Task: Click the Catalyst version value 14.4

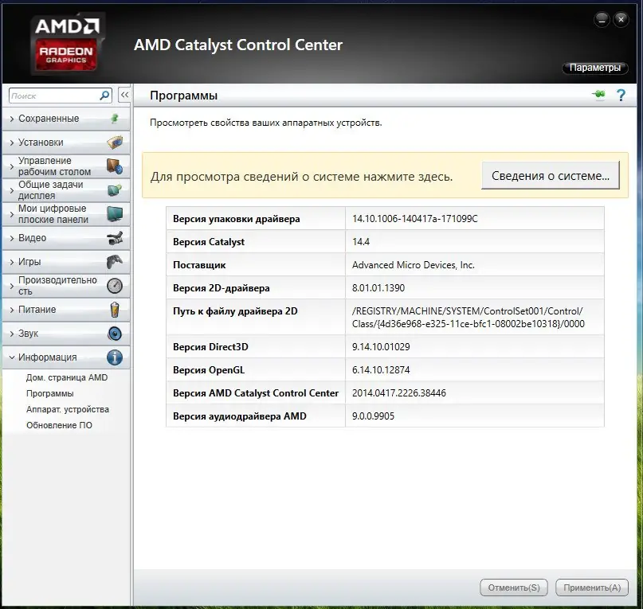Action: [x=361, y=242]
